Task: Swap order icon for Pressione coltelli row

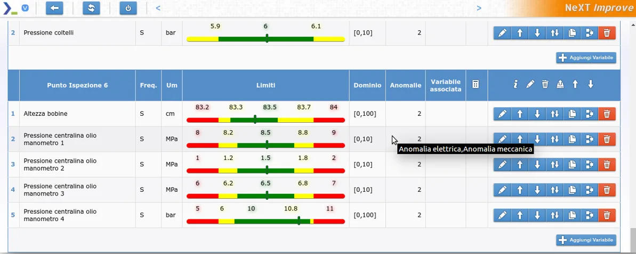Action: coord(554,33)
